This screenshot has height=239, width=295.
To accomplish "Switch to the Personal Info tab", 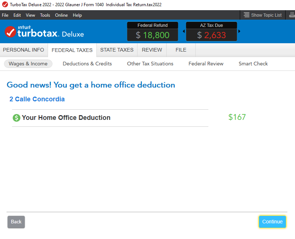I will click(x=24, y=50).
